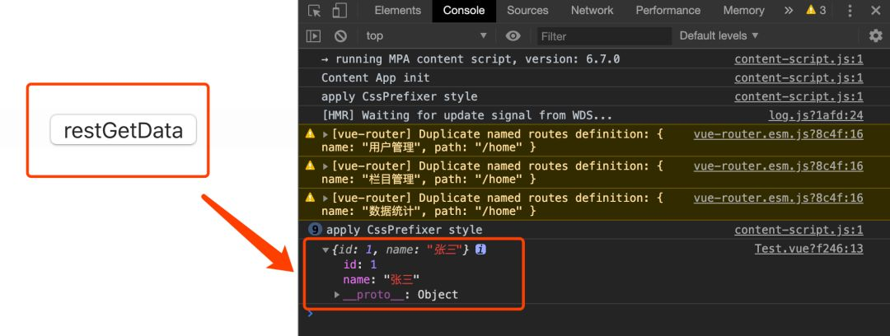Open vue-router.esm.js link for 数据统计 warning
890x336 pixels.
(778, 198)
